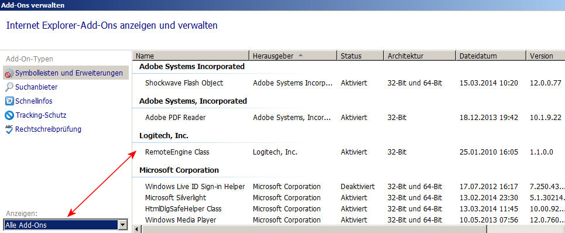The image size is (565, 233).
Task: Click the Dateidatum column header
Action: point(491,56)
